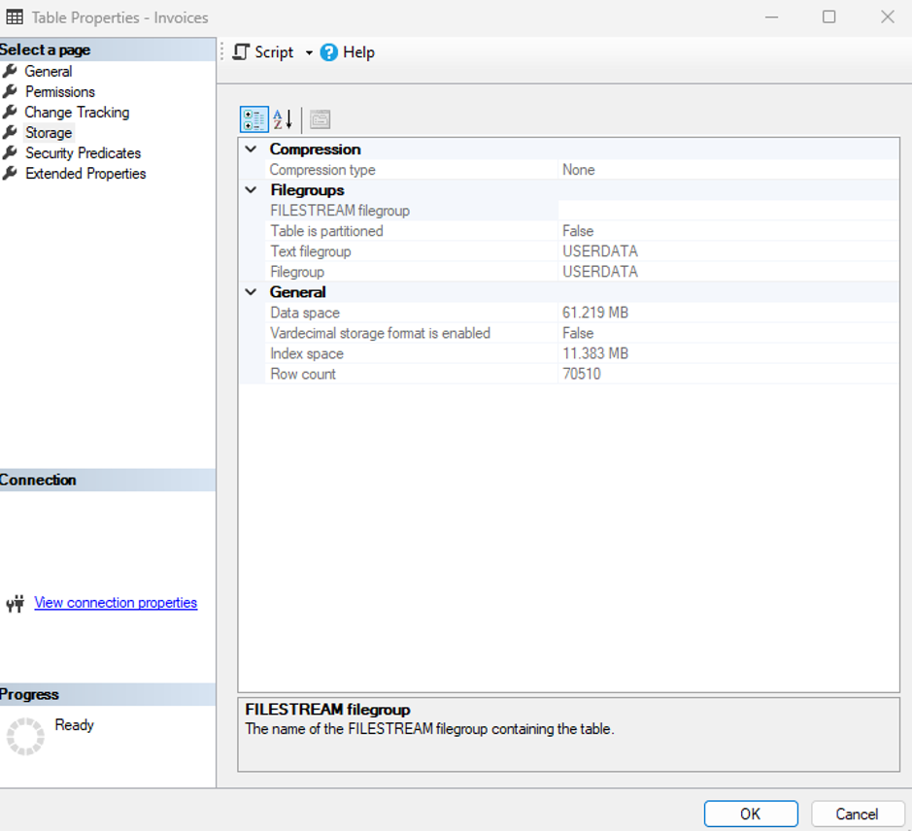Click the Categorized view icon
Screen dimensions: 912x831
point(254,119)
